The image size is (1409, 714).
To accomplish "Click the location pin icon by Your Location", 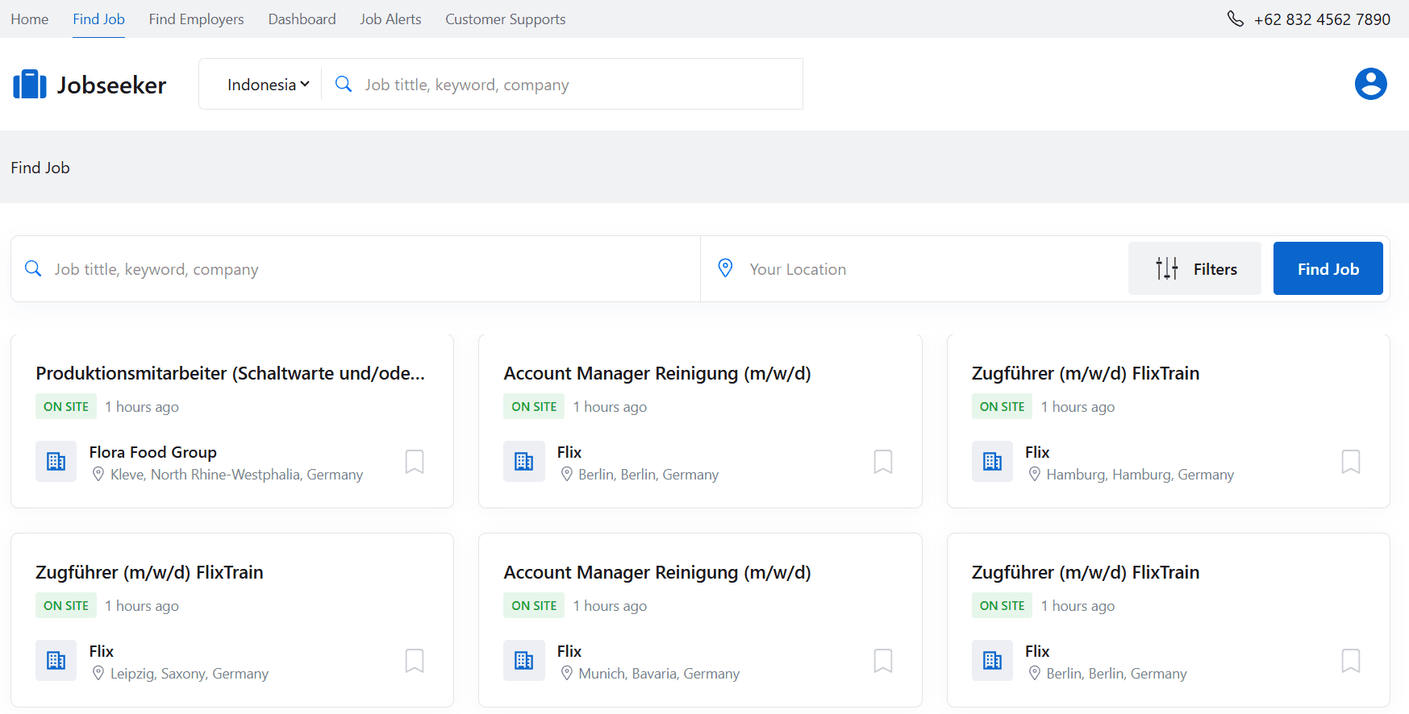I will coord(725,268).
